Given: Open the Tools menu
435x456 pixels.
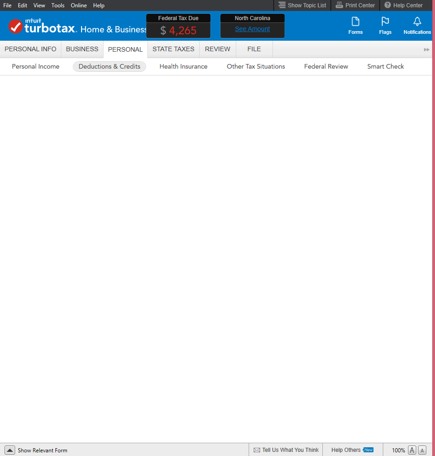Looking at the screenshot, I should click(x=58, y=5).
